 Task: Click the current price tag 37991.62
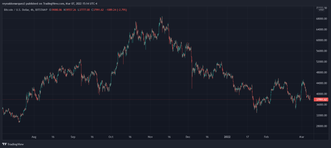tap(321, 99)
